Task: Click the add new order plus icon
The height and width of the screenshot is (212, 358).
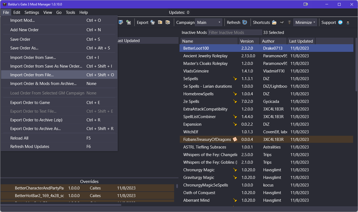Action: pyautogui.click(x=128, y=22)
